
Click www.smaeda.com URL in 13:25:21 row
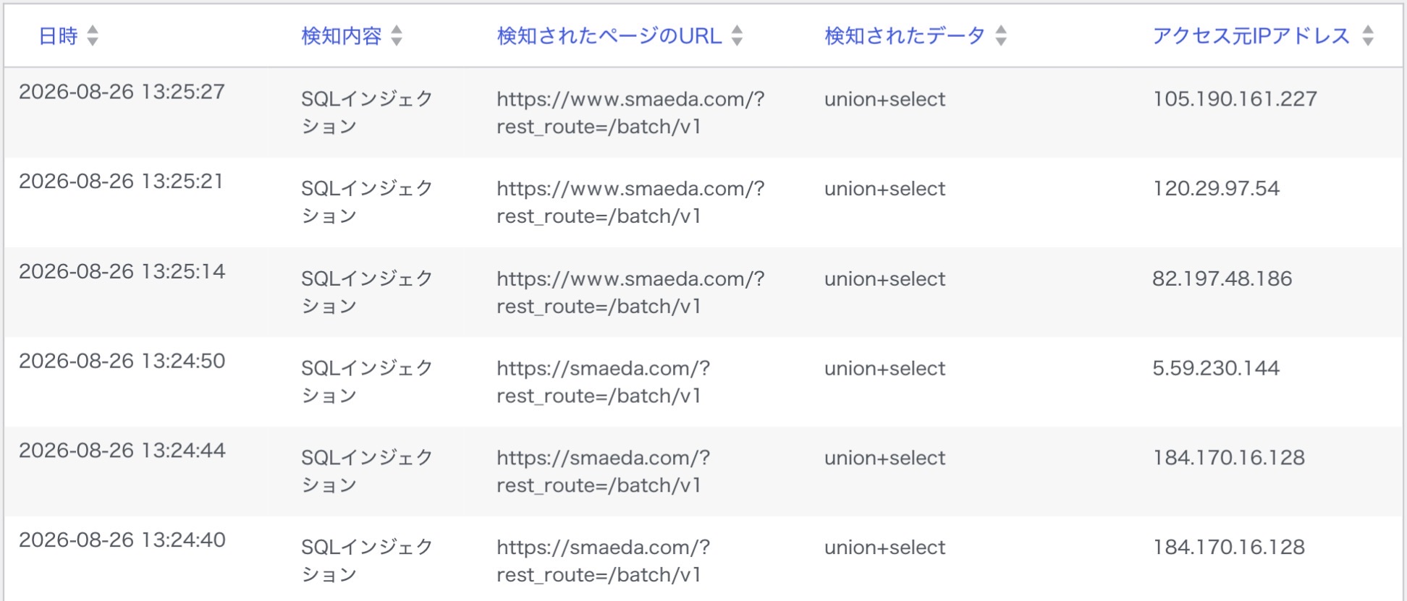click(x=630, y=203)
